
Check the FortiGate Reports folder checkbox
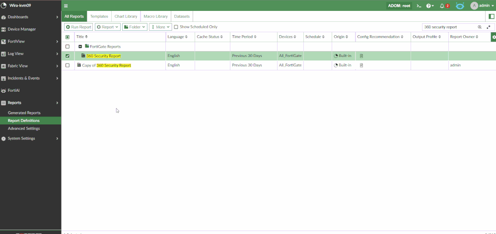pos(68,47)
